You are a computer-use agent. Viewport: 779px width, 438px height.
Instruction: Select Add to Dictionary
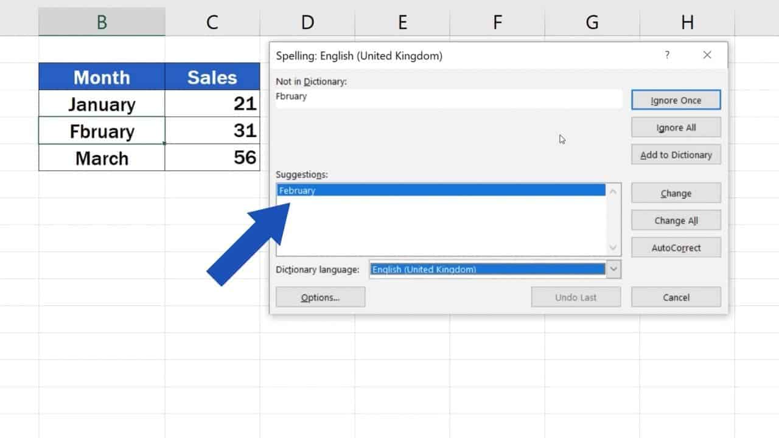click(676, 155)
